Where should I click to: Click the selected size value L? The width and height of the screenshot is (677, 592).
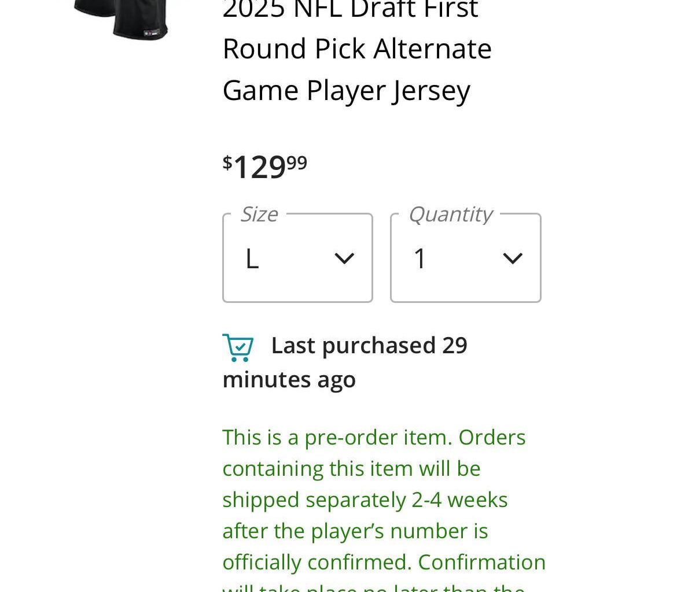[x=252, y=258]
